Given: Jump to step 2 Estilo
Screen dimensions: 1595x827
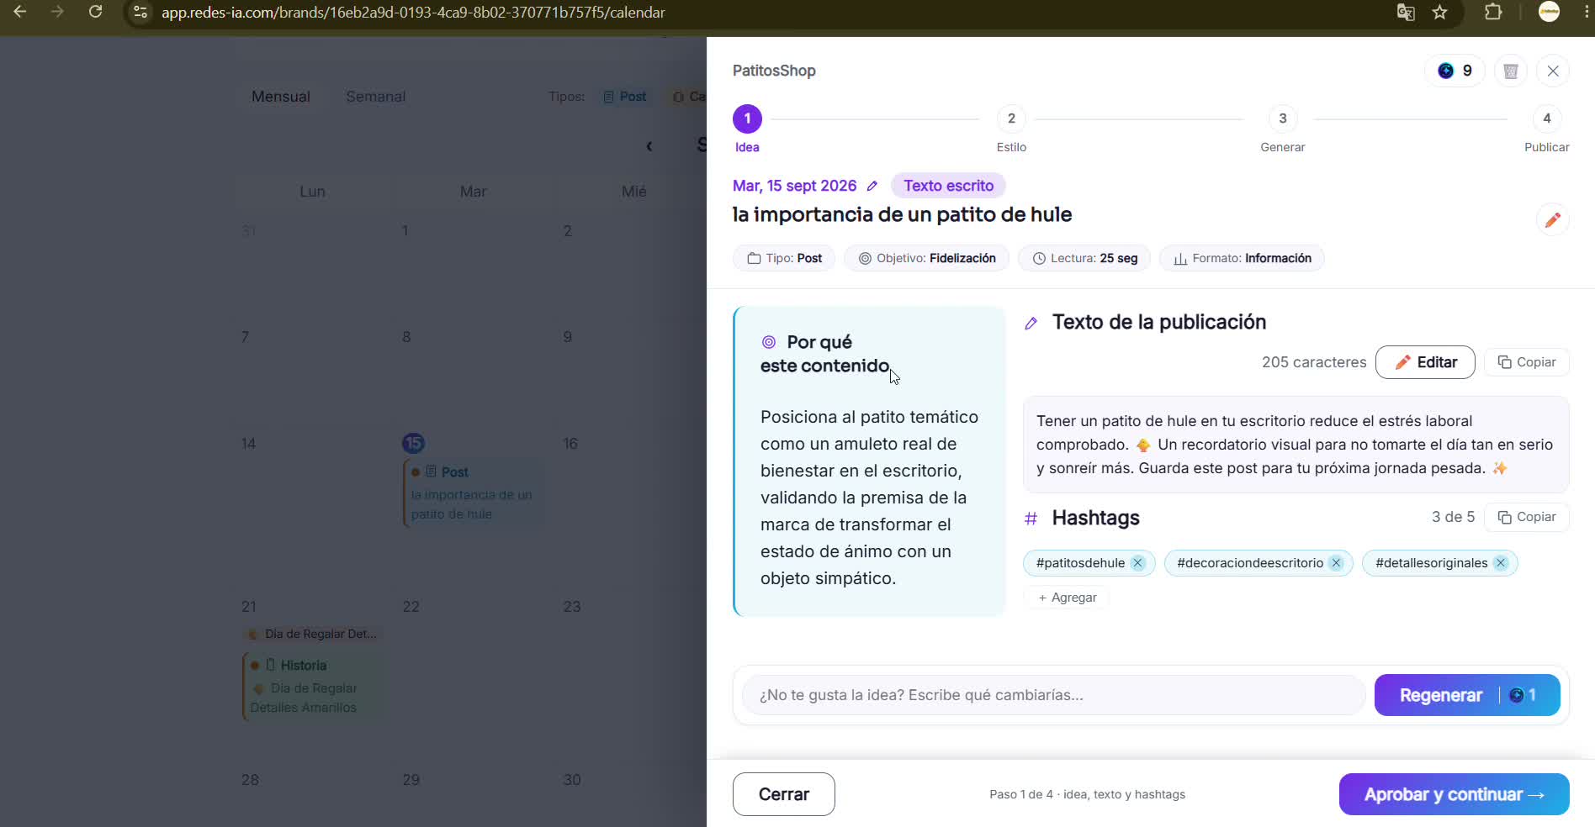Looking at the screenshot, I should tap(1011, 129).
